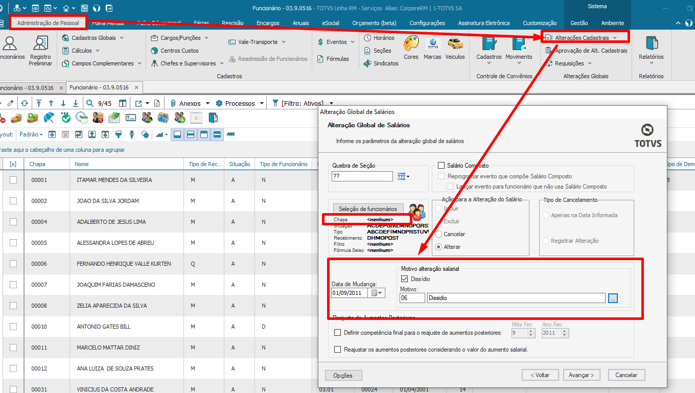The width and height of the screenshot is (695, 393).
Task: Click the ID card icon in the toolbar
Action: [131, 118]
